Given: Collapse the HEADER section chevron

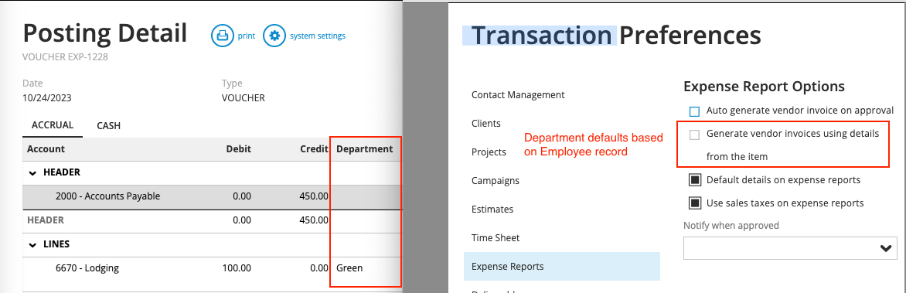Looking at the screenshot, I should pos(32,172).
